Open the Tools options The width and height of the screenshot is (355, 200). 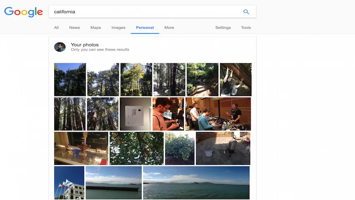tap(246, 27)
